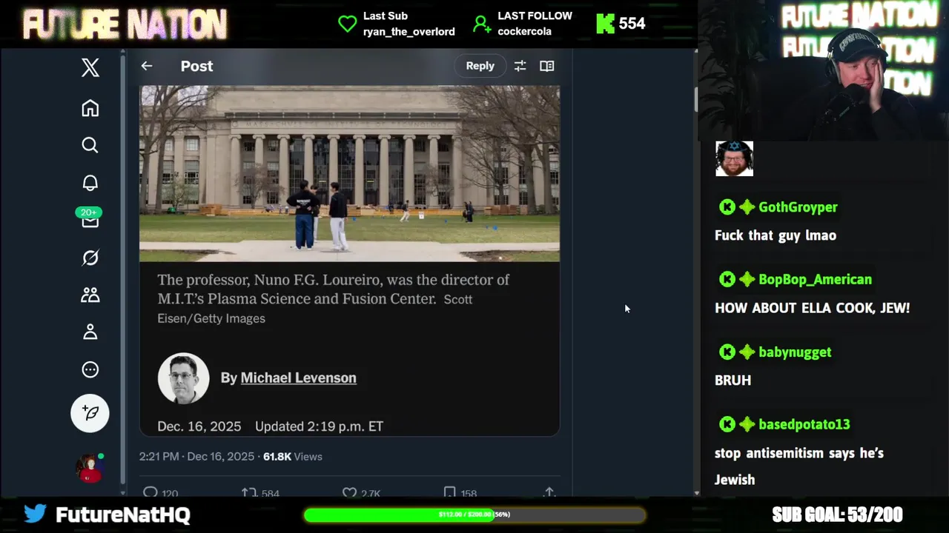Click the reply comment icon showing 120
The height and width of the screenshot is (533, 949).
click(151, 492)
